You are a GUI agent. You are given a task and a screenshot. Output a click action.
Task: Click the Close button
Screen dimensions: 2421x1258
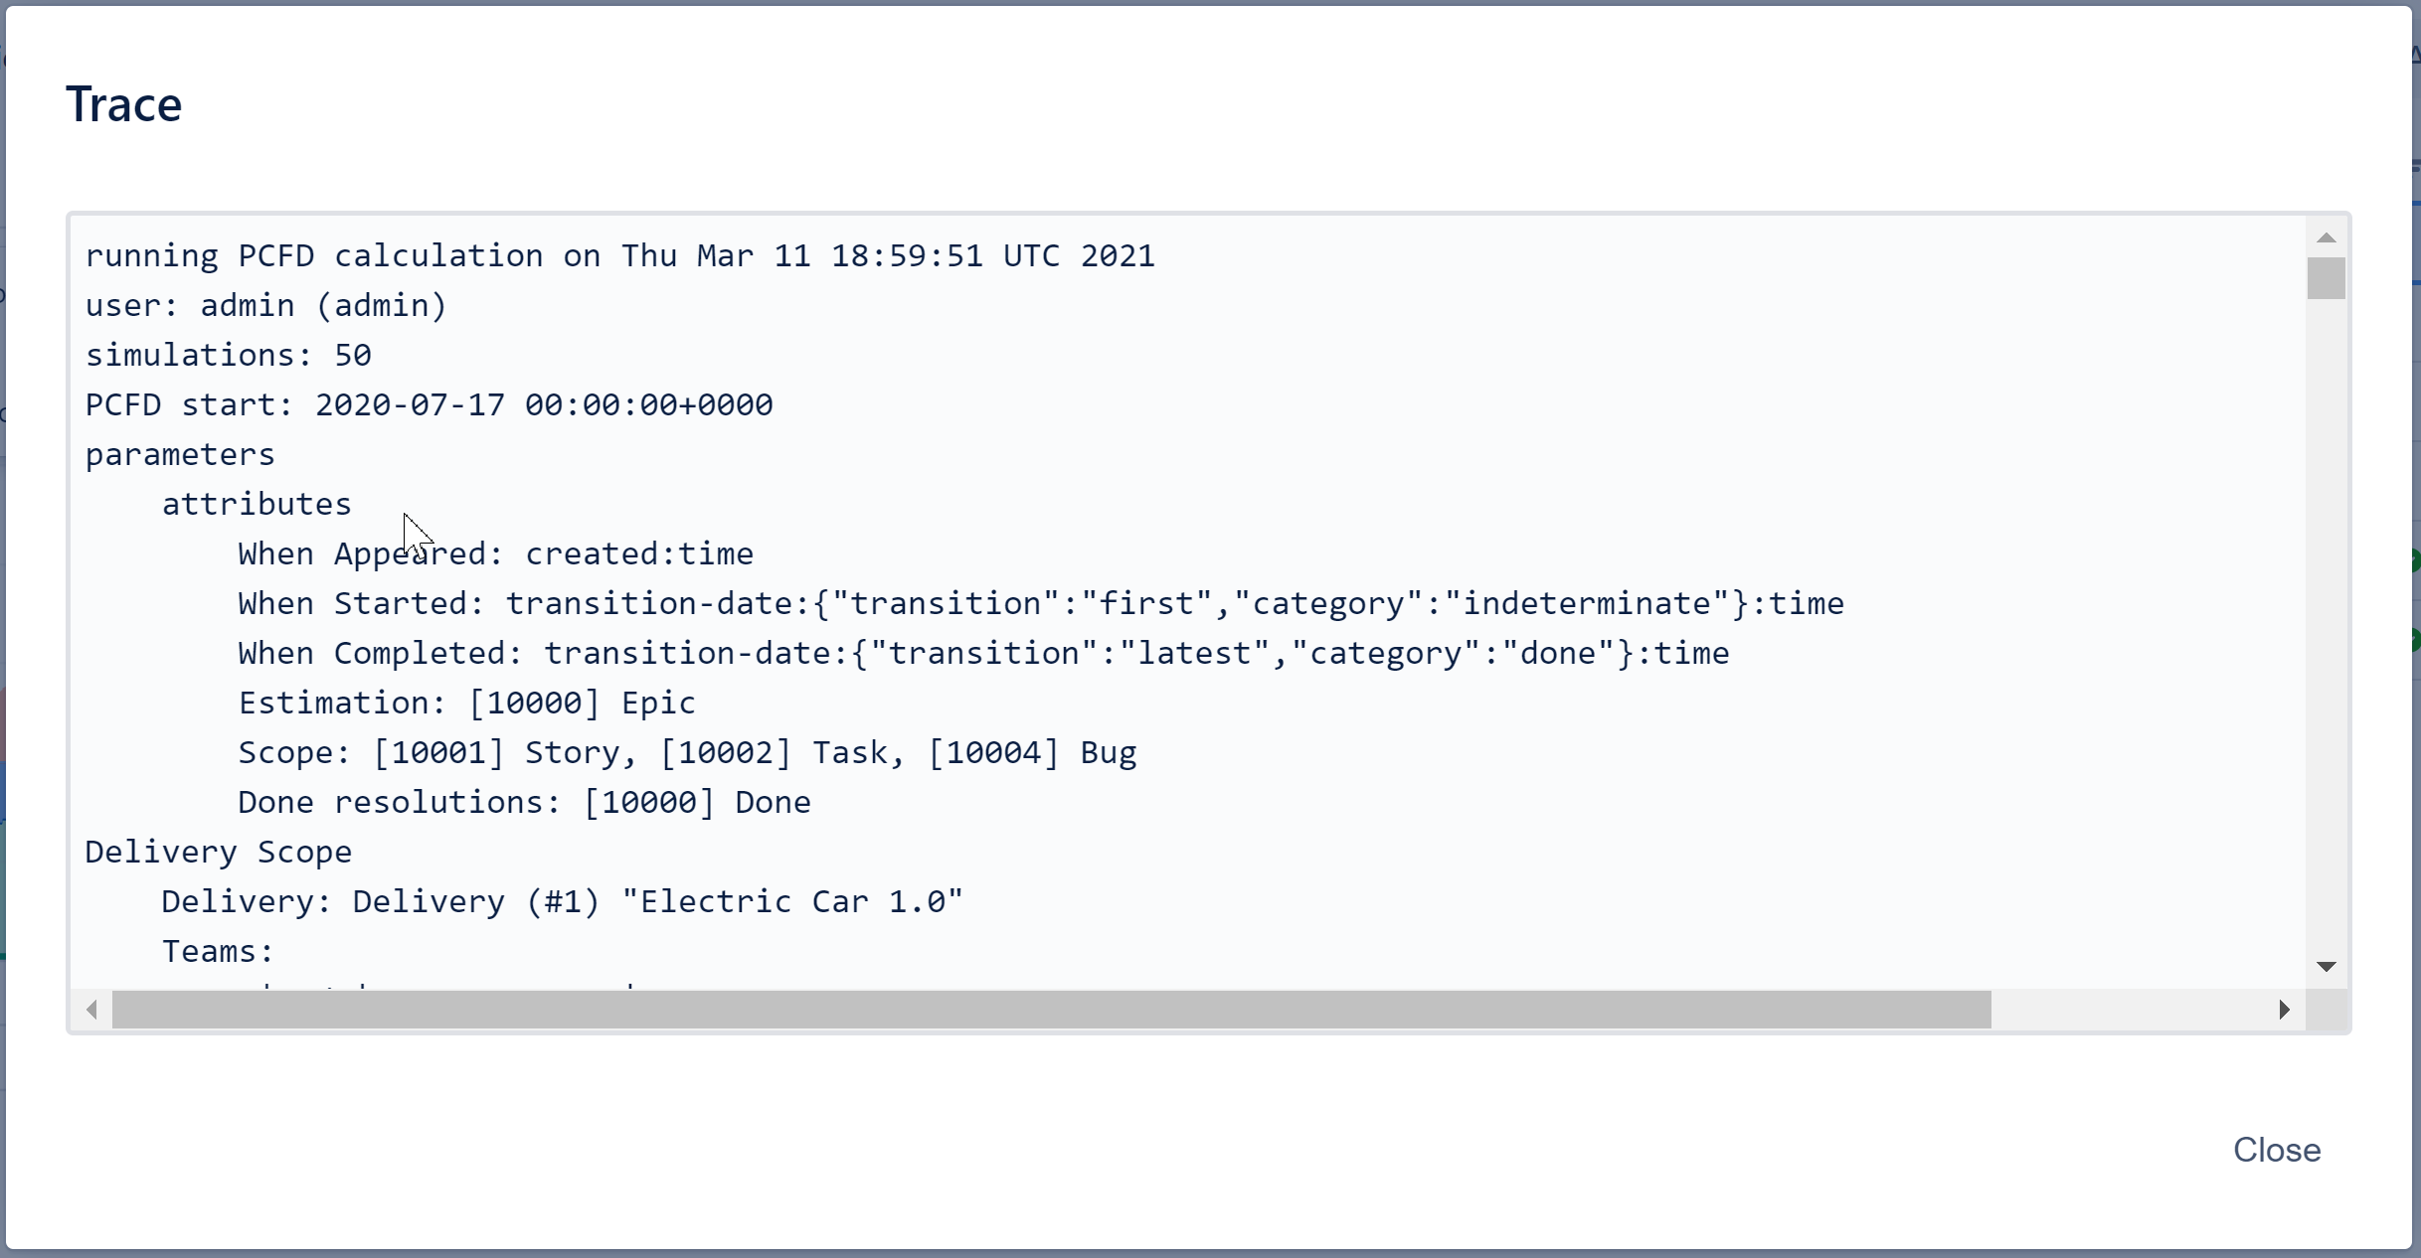2275,1150
